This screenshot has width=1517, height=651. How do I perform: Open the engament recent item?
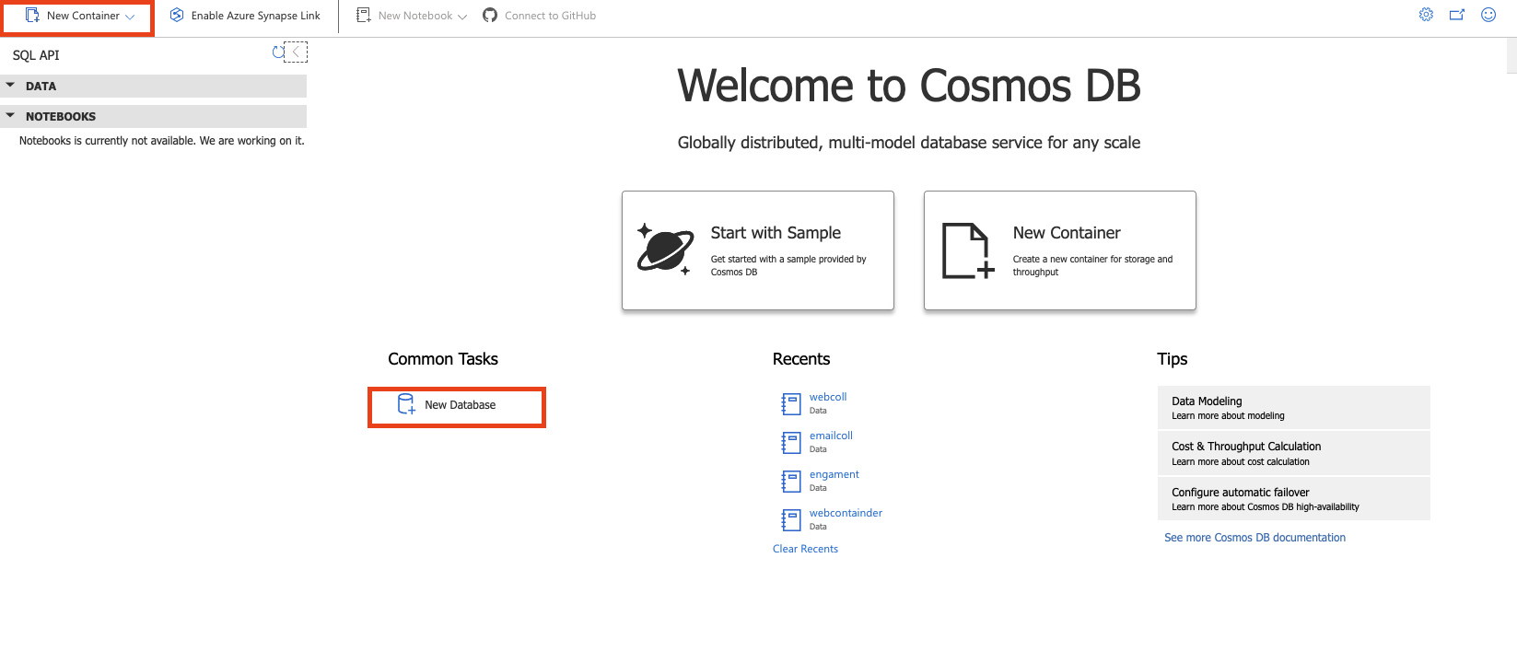(x=834, y=474)
